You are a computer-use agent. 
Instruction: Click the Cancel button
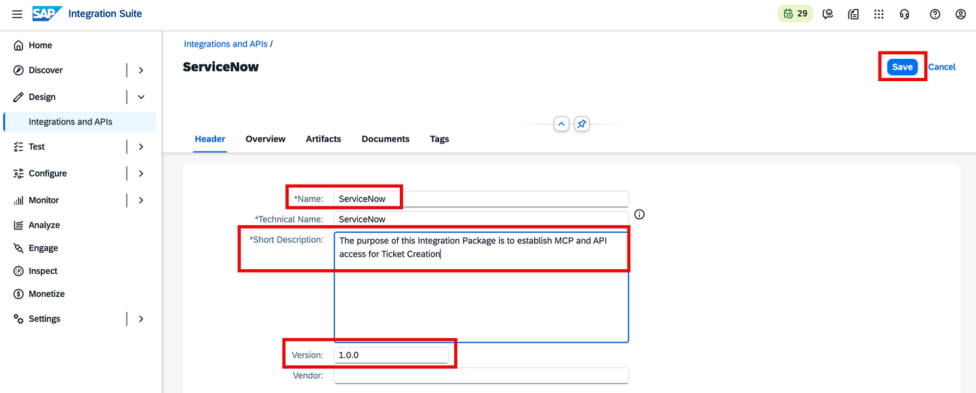(x=942, y=67)
